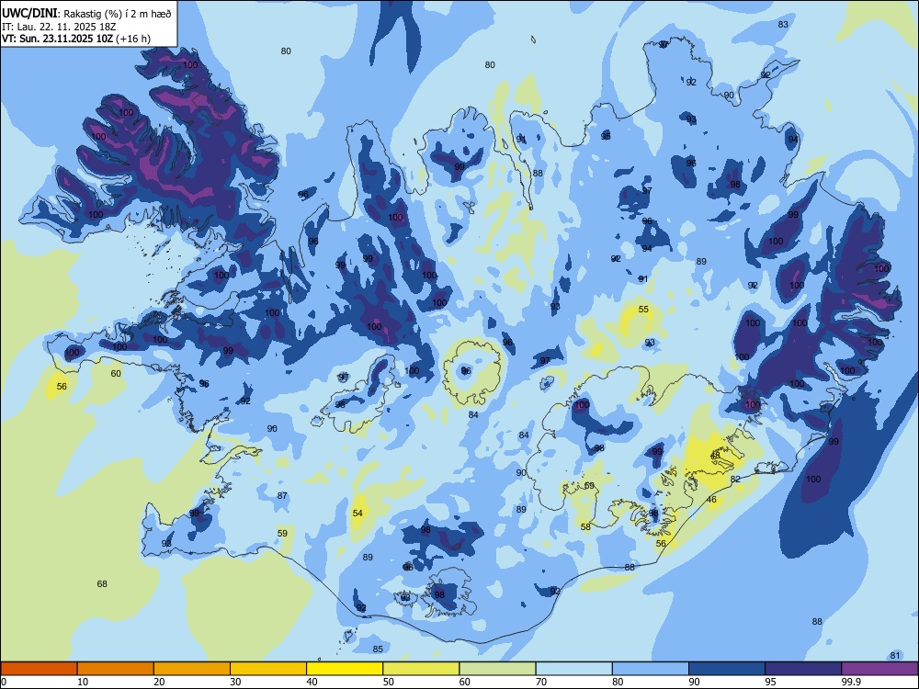Image resolution: width=919 pixels, height=689 pixels.
Task: Select the map value '69' on the glacier
Action: (x=589, y=486)
